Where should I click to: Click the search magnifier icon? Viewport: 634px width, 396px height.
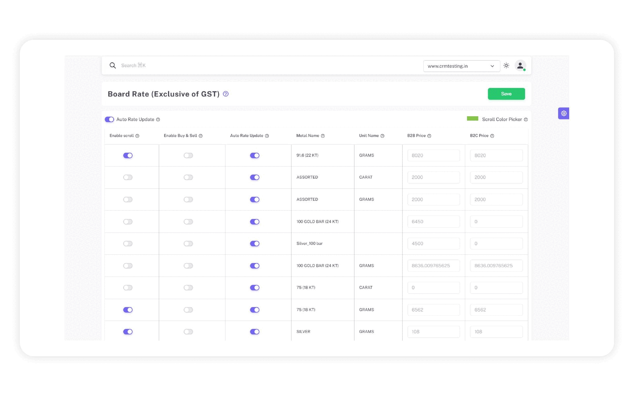[113, 66]
